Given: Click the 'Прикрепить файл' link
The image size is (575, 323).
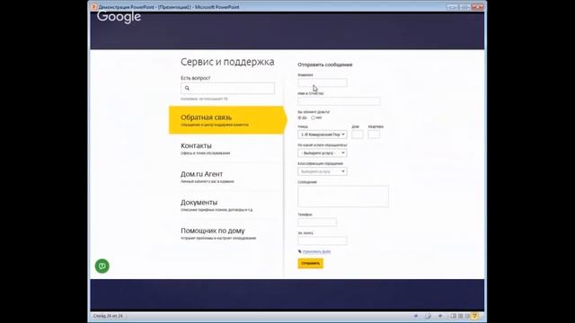Looking at the screenshot, I should coord(316,251).
